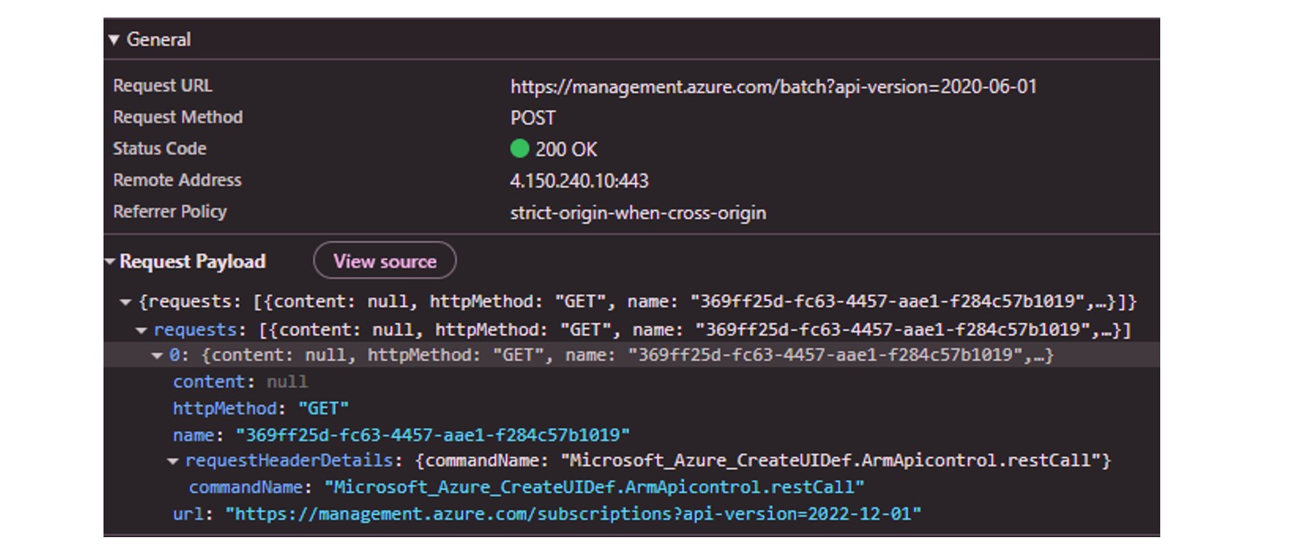Viewport: 1313px width, 553px height.
Task: Collapse the General section triangle
Action: click(114, 40)
